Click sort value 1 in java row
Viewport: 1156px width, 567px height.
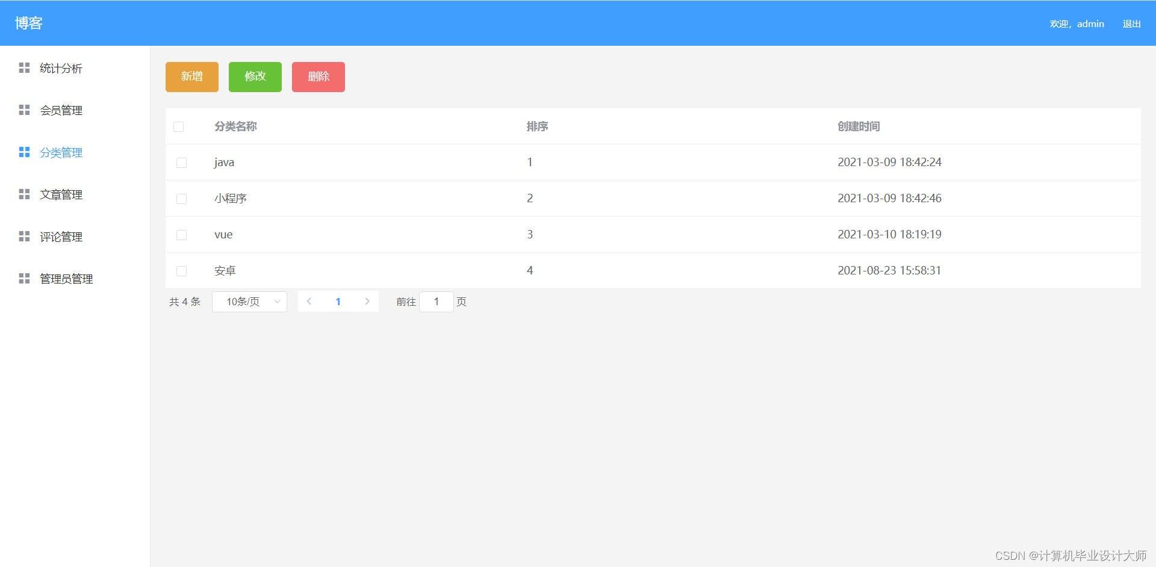point(530,162)
